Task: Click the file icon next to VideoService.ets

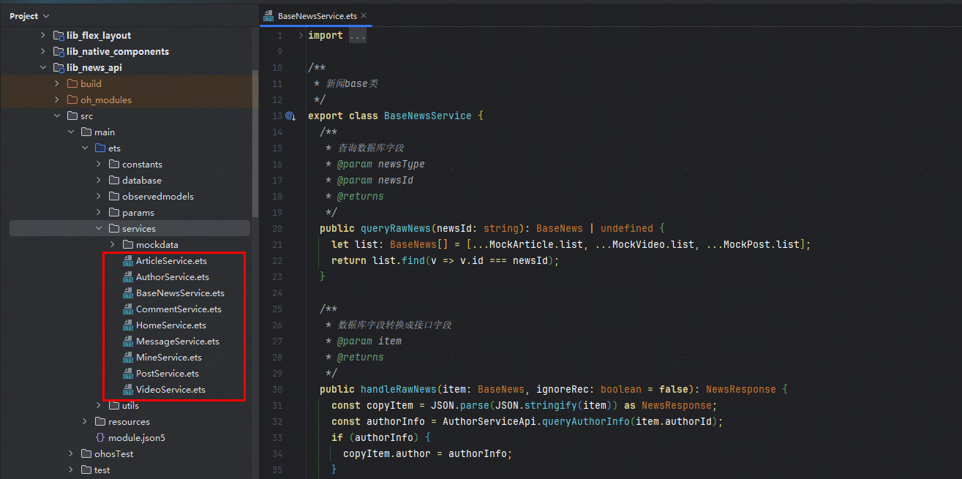Action: click(x=127, y=390)
